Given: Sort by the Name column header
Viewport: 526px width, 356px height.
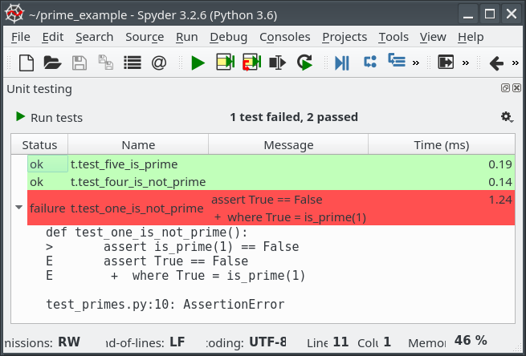Looking at the screenshot, I should click(x=138, y=145).
